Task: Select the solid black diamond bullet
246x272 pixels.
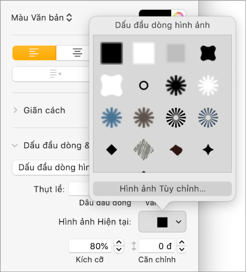Action: (111, 150)
